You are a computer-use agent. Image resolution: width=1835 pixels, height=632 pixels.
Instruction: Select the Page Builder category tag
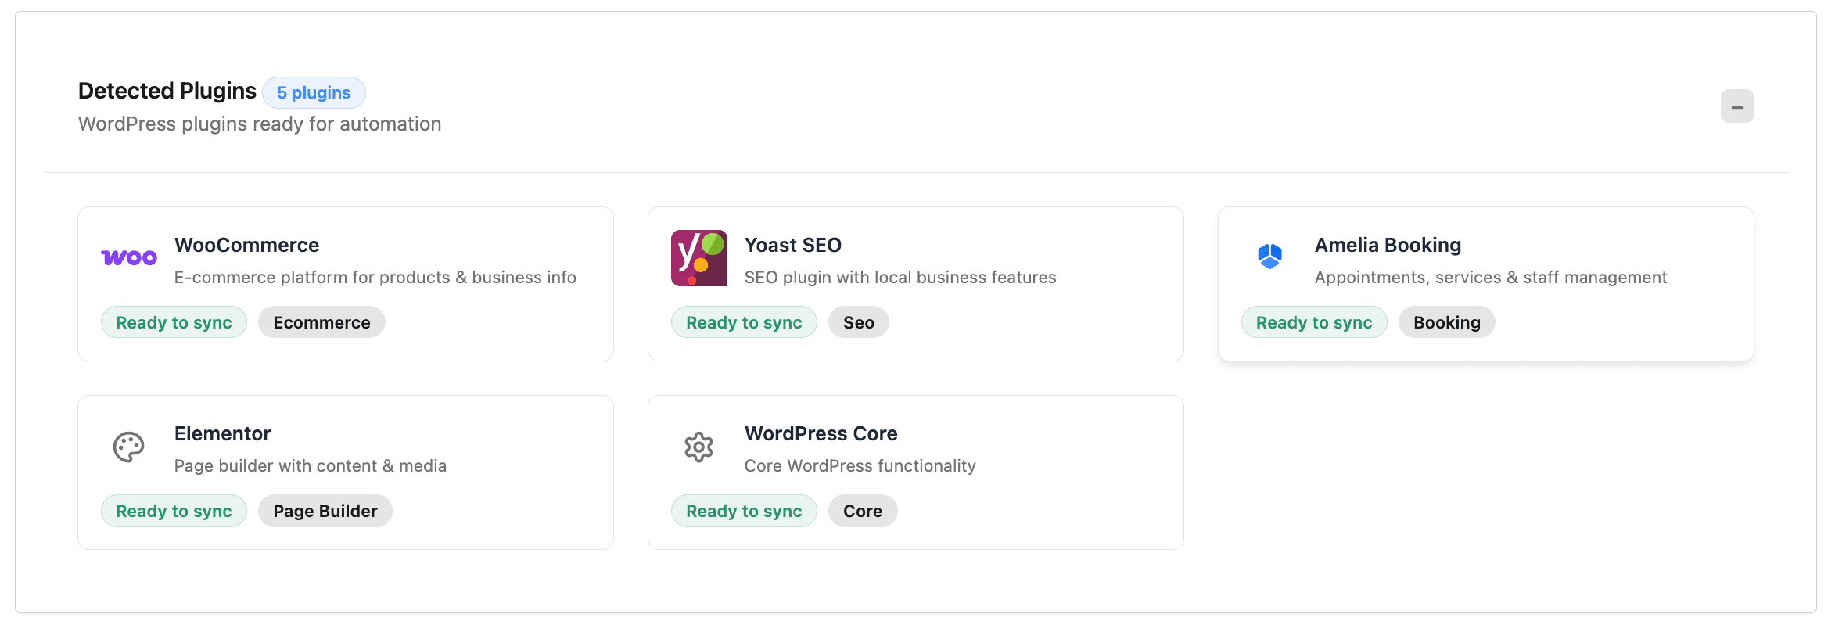[x=325, y=511]
